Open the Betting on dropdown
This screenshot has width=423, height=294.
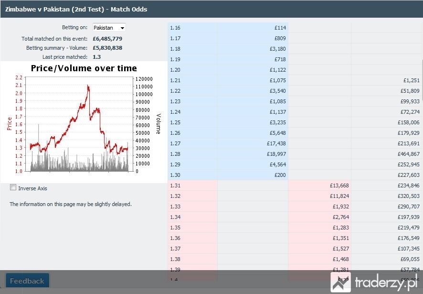pos(109,28)
